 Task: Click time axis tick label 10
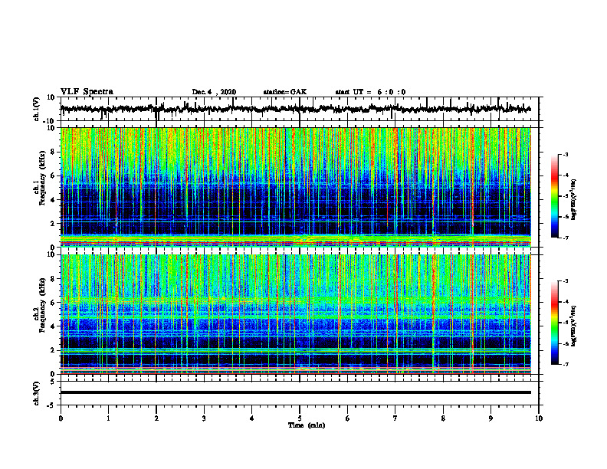pos(539,418)
